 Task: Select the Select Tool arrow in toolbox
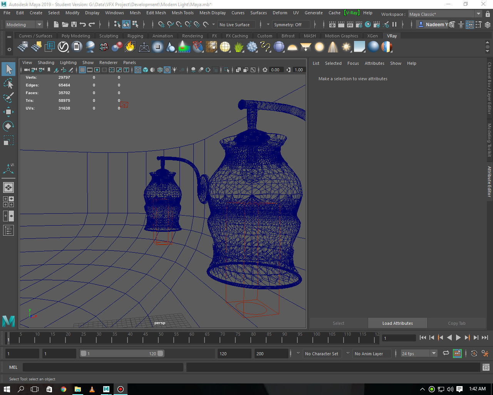pyautogui.click(x=8, y=69)
